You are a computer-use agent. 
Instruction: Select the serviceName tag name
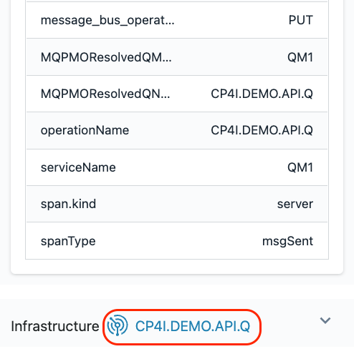click(x=78, y=167)
